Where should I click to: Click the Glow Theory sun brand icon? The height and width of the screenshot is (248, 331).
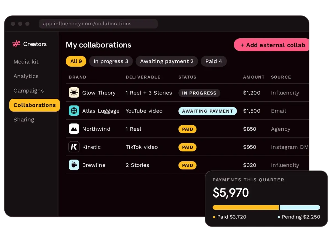coord(74,93)
